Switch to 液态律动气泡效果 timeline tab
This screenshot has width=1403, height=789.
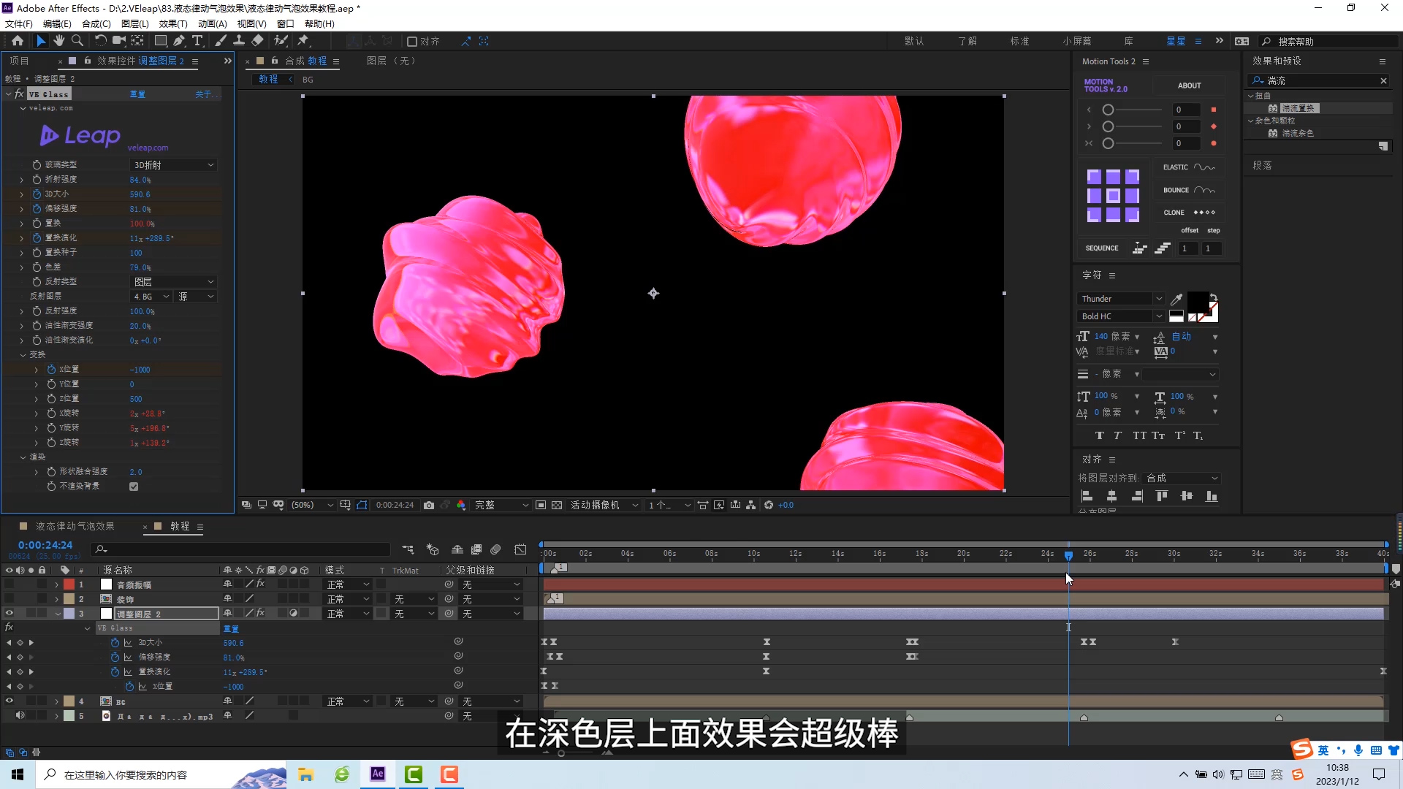click(x=75, y=526)
